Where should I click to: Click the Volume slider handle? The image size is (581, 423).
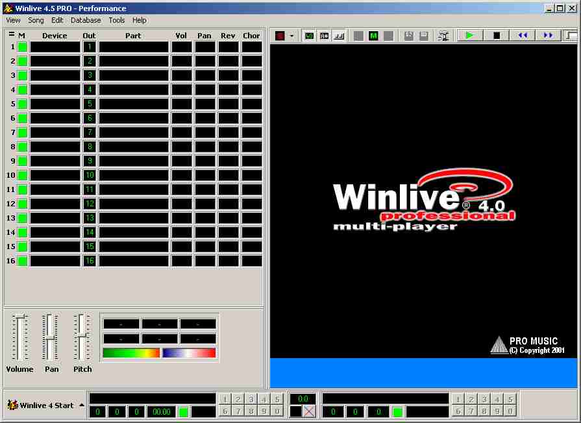click(19, 317)
